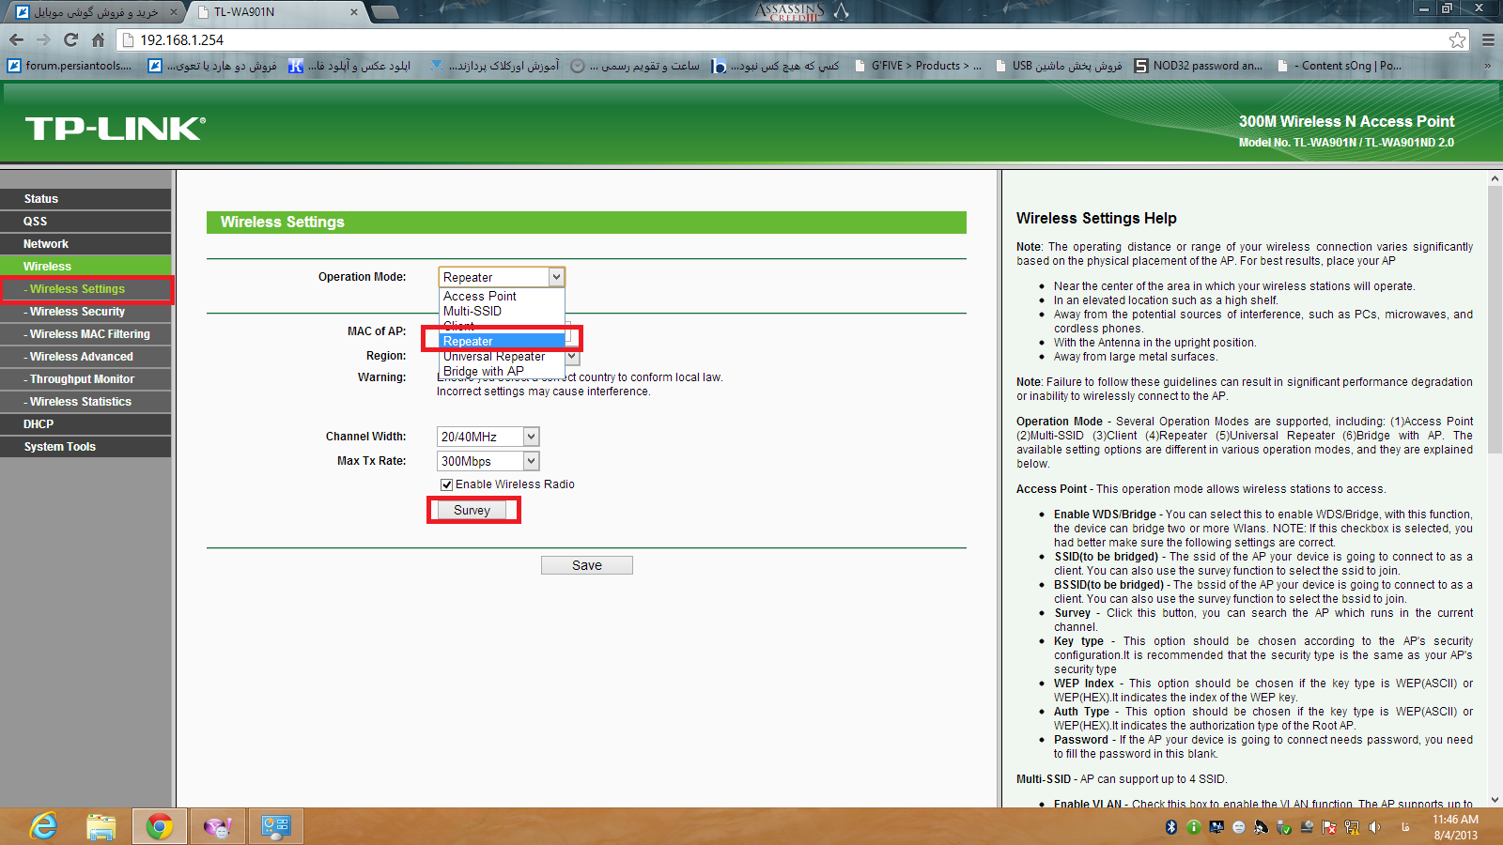Viewport: 1503px width, 845px height.
Task: Click the help panel scroll-down arrow
Action: point(1495,800)
